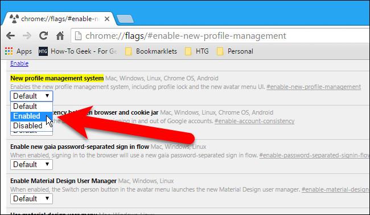Screen dimensions: 370x215
Task: Click the forward navigation arrow
Action: 27,36
